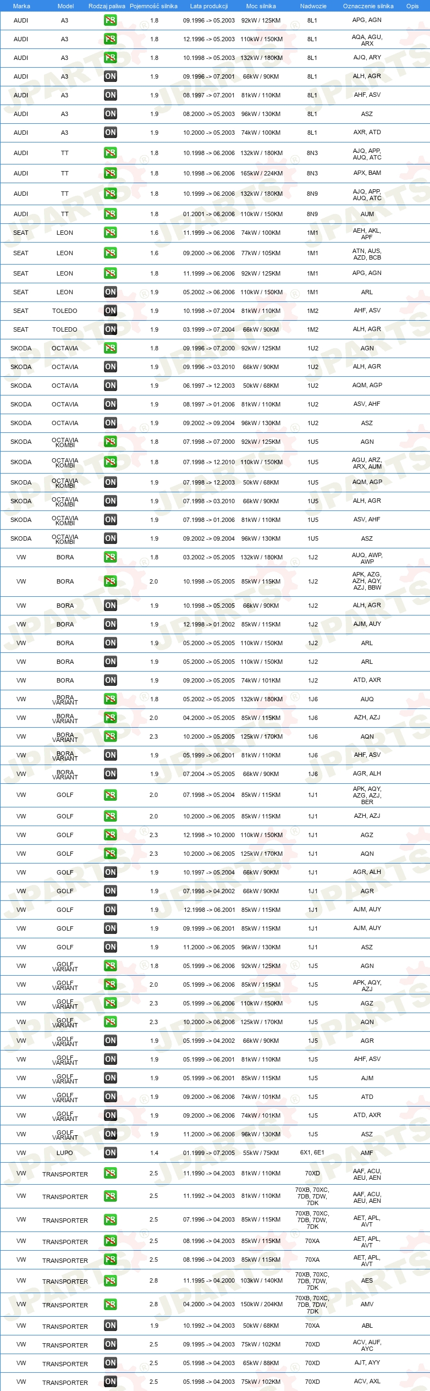Click production years '11.1995 -> 04.2000'
430x1391 pixels.
coord(209,1280)
